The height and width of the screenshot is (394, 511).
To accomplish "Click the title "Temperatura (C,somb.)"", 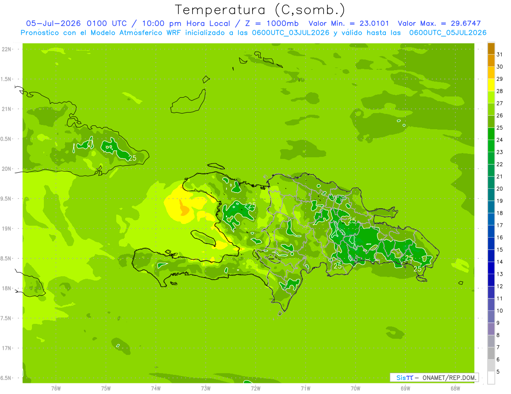I will point(260,10).
